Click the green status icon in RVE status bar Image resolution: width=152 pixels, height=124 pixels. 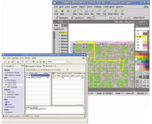[x=85, y=116]
